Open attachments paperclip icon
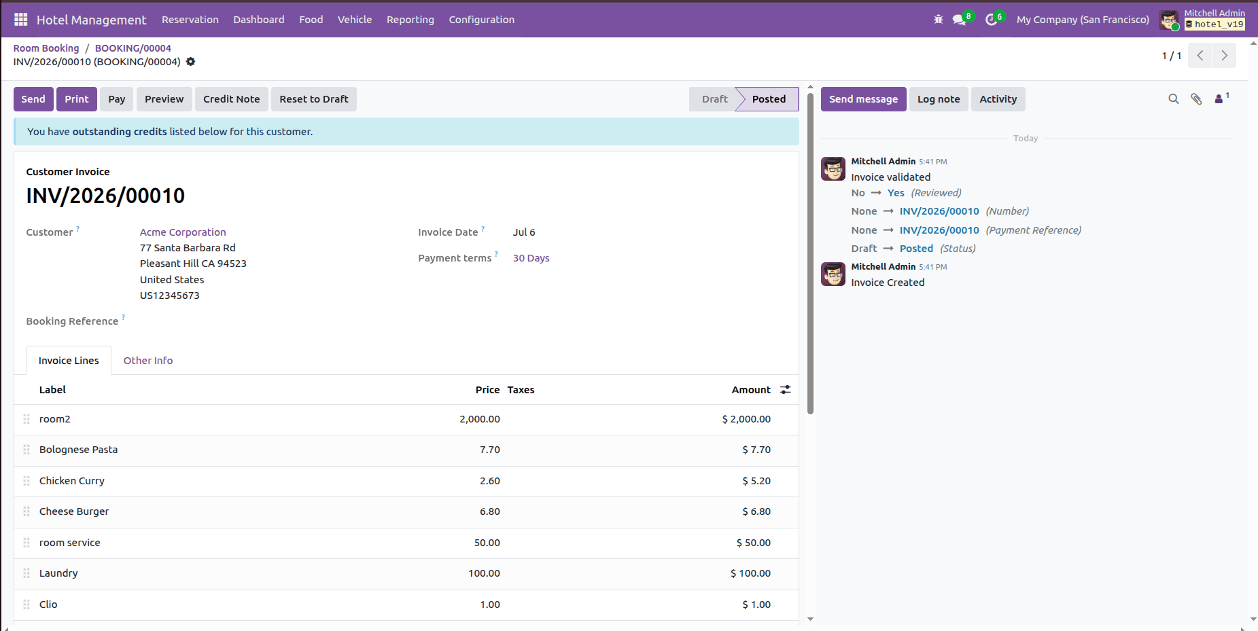Screen dimensions: 1258x631 pyautogui.click(x=1196, y=99)
